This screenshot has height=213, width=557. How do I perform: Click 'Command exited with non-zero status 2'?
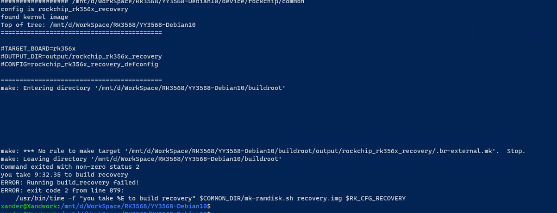(x=70, y=167)
